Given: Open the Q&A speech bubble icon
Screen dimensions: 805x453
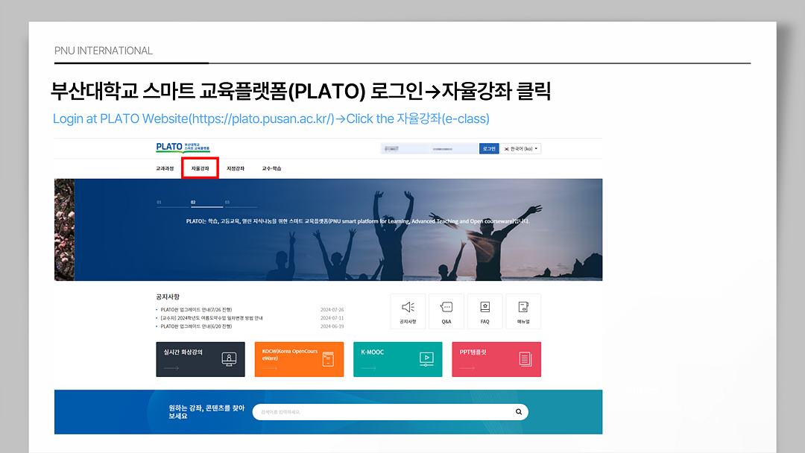Looking at the screenshot, I should click(446, 311).
